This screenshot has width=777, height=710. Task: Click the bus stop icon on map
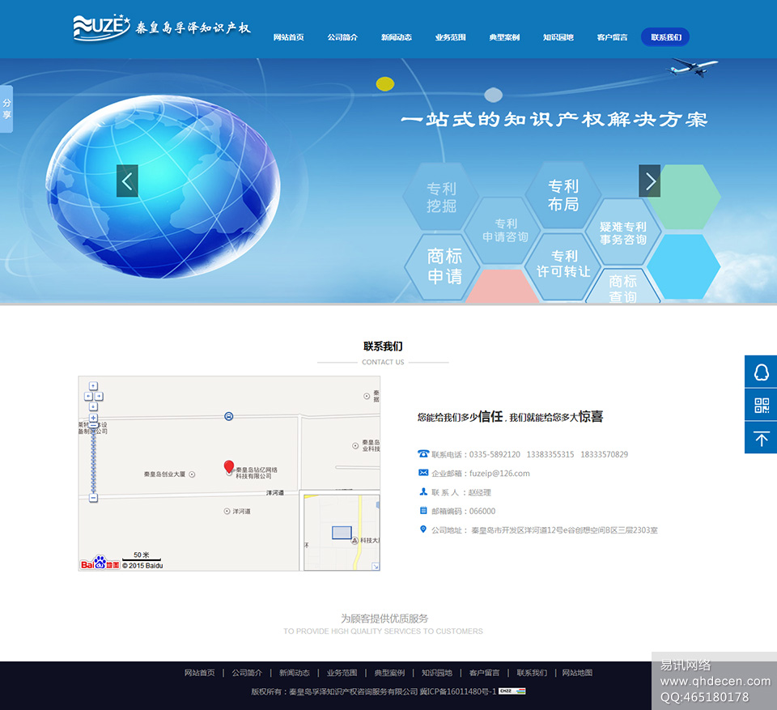pyautogui.click(x=229, y=416)
